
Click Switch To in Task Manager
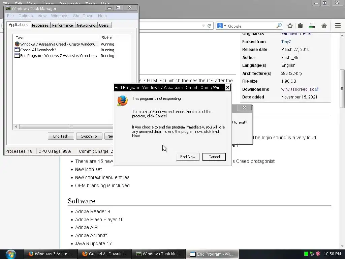pyautogui.click(x=89, y=136)
